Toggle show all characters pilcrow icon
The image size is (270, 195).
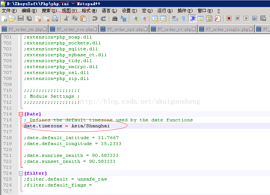[183, 19]
